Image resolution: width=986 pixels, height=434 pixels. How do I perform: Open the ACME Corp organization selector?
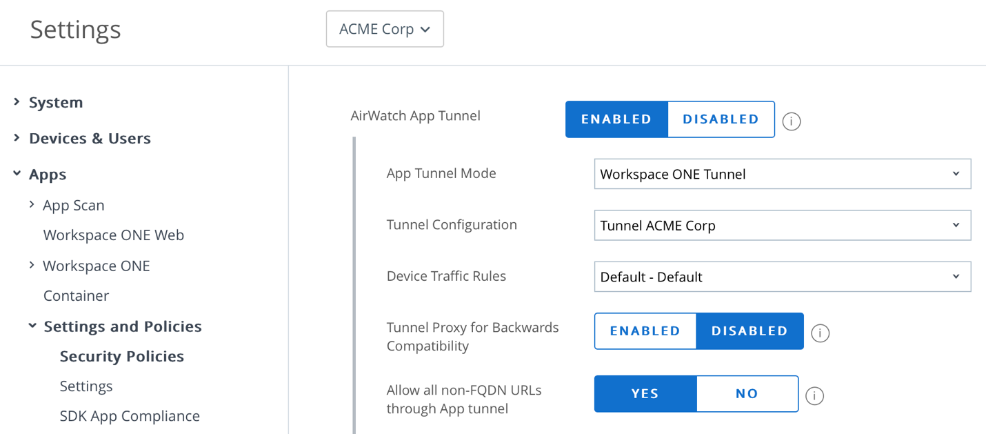click(385, 29)
